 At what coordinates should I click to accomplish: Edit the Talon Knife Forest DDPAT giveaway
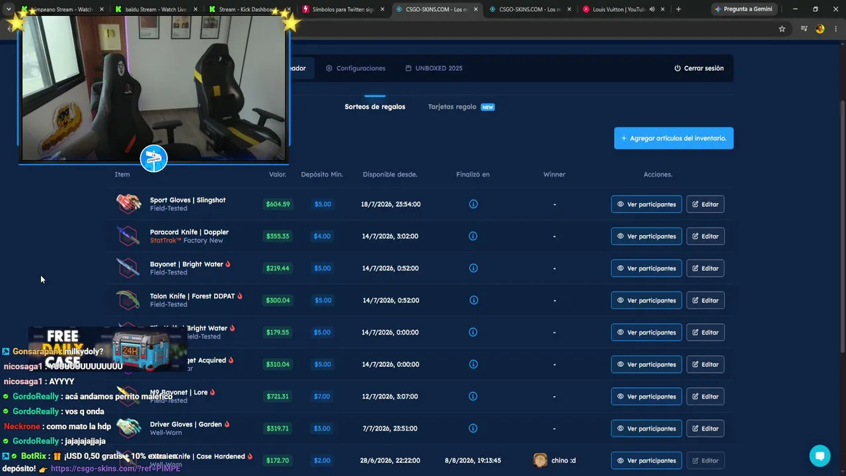pos(705,300)
